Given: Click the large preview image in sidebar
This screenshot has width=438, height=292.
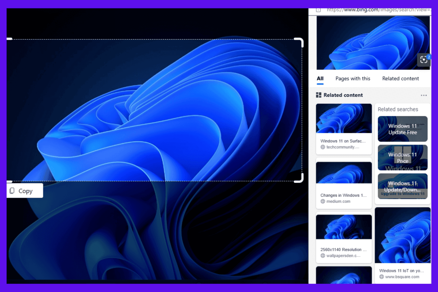Looking at the screenshot, I should pyautogui.click(x=373, y=43).
